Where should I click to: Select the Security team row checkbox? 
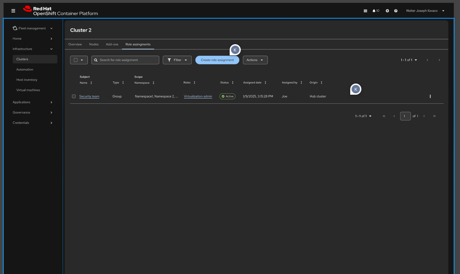(74, 96)
